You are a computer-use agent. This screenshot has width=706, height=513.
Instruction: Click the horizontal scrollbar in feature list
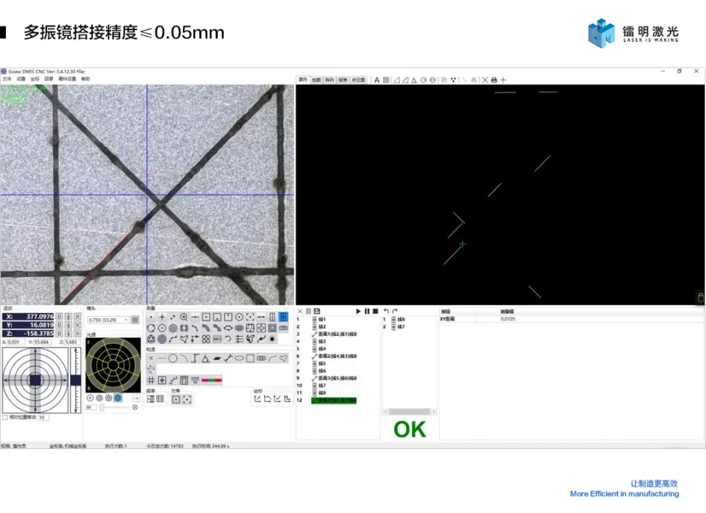point(410,412)
